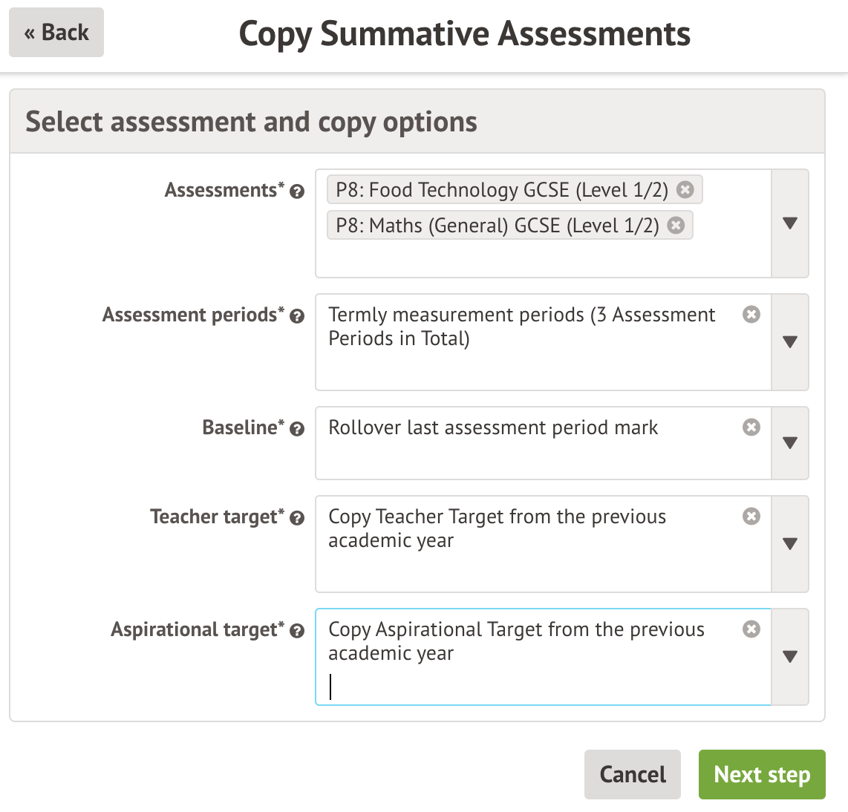Expand the Aspirational target dropdown arrow

point(790,657)
